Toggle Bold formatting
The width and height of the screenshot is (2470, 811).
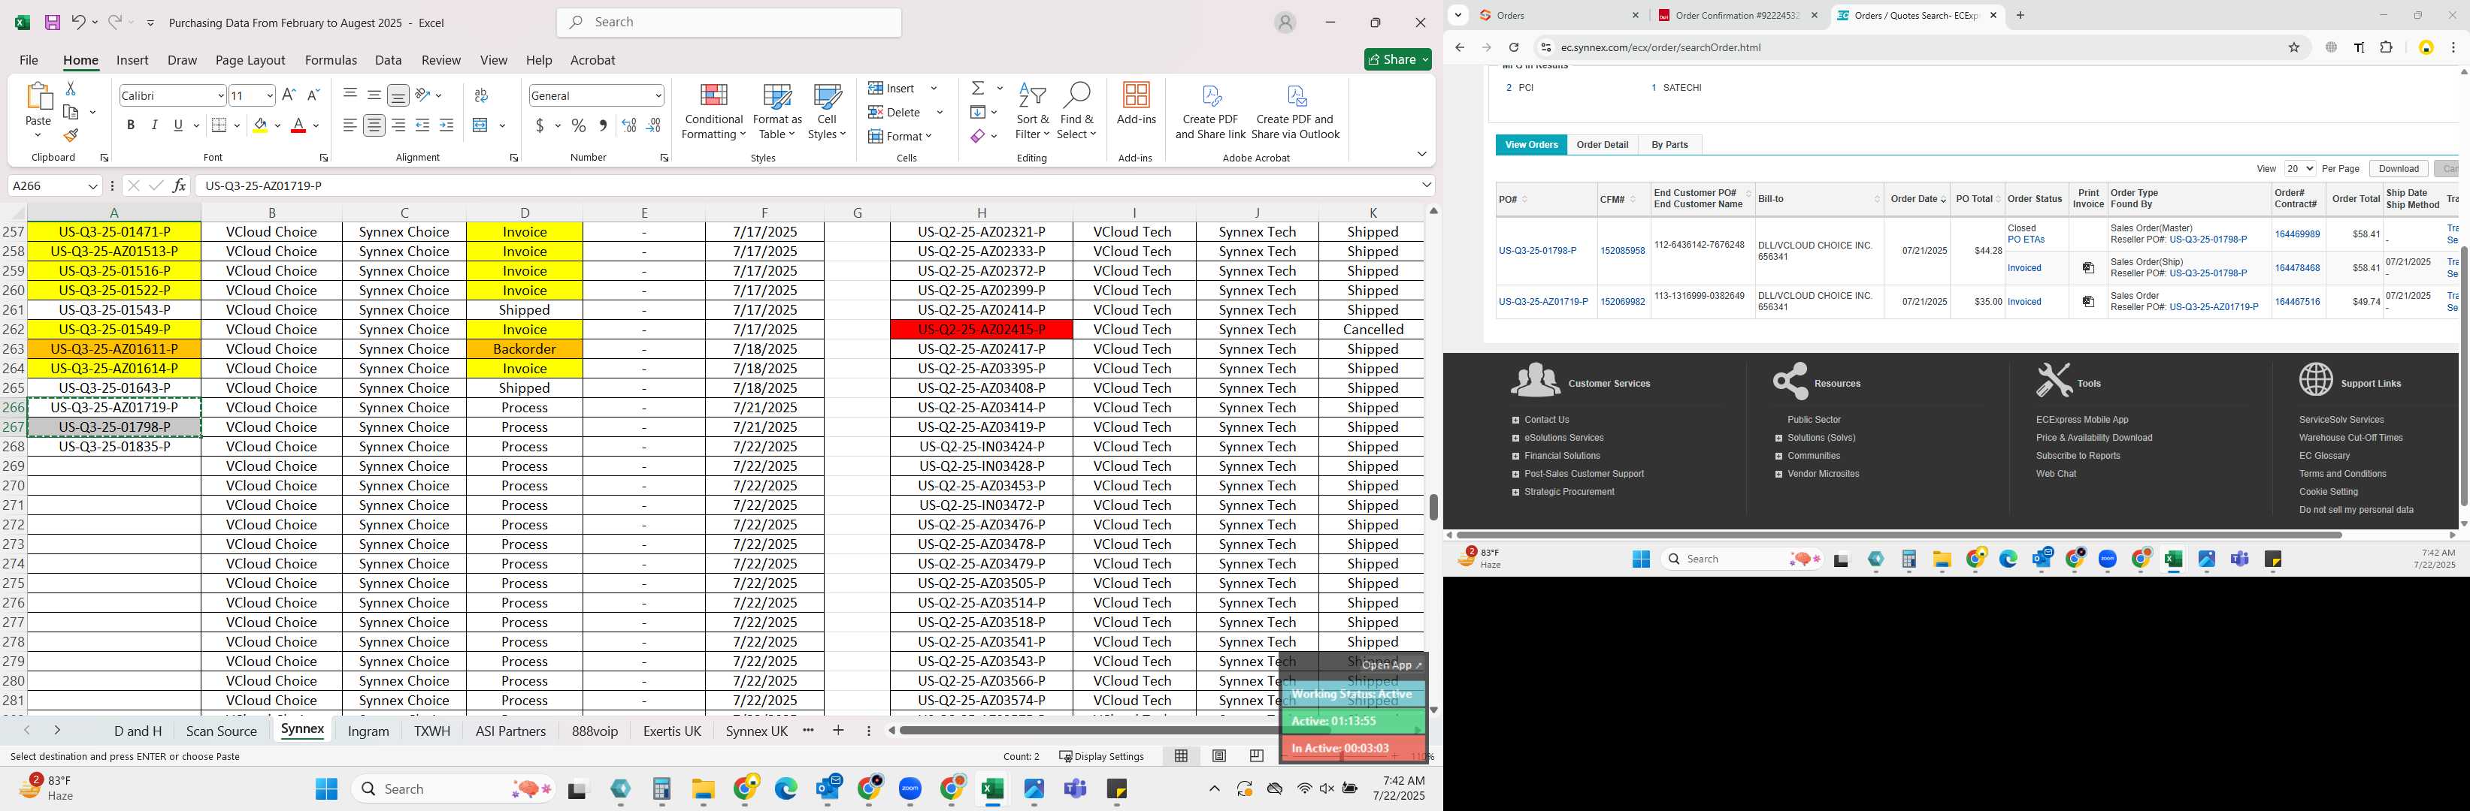[130, 125]
